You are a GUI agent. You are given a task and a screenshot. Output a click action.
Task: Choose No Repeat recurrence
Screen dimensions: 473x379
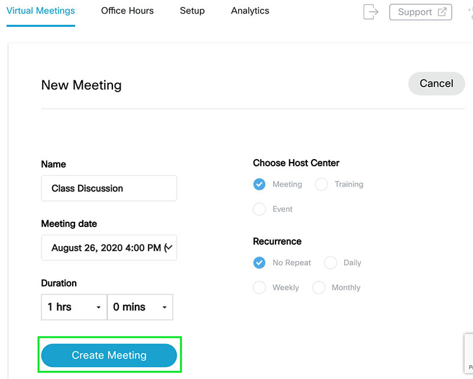[259, 263]
